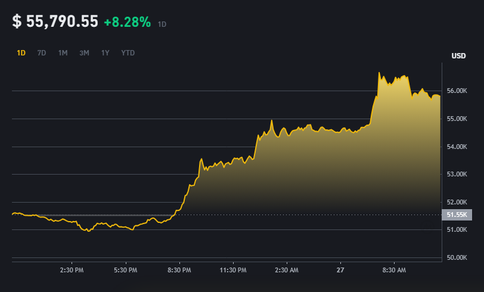Click the 2:30 PM time axis label

pos(72,271)
